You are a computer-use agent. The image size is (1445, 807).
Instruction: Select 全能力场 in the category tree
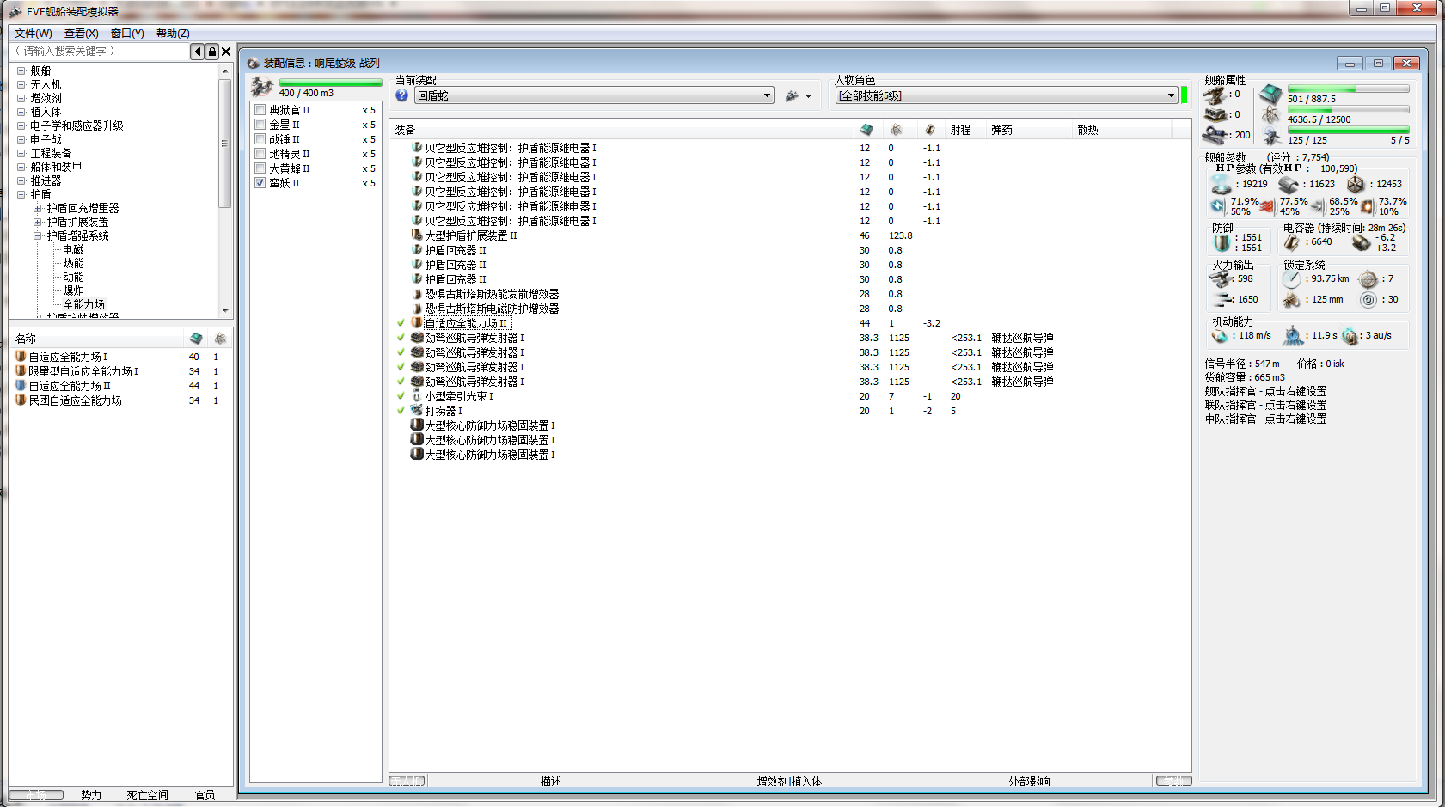coord(83,304)
